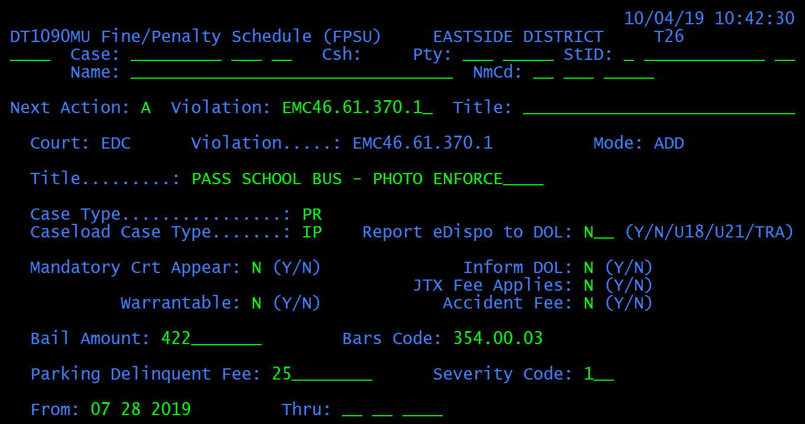Screen dimensions: 805x424
Task: Click the Inform DOL value
Action: click(588, 268)
